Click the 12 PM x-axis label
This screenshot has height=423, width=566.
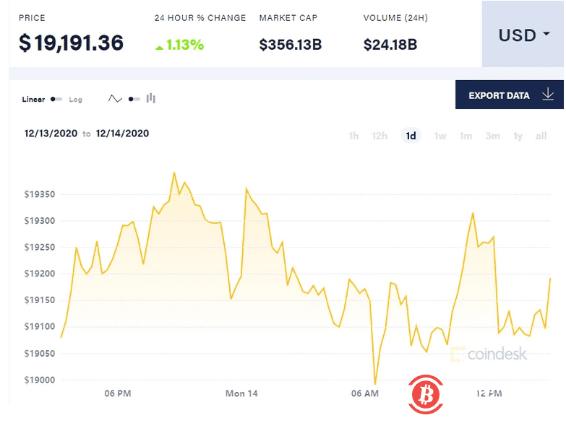coord(489,393)
